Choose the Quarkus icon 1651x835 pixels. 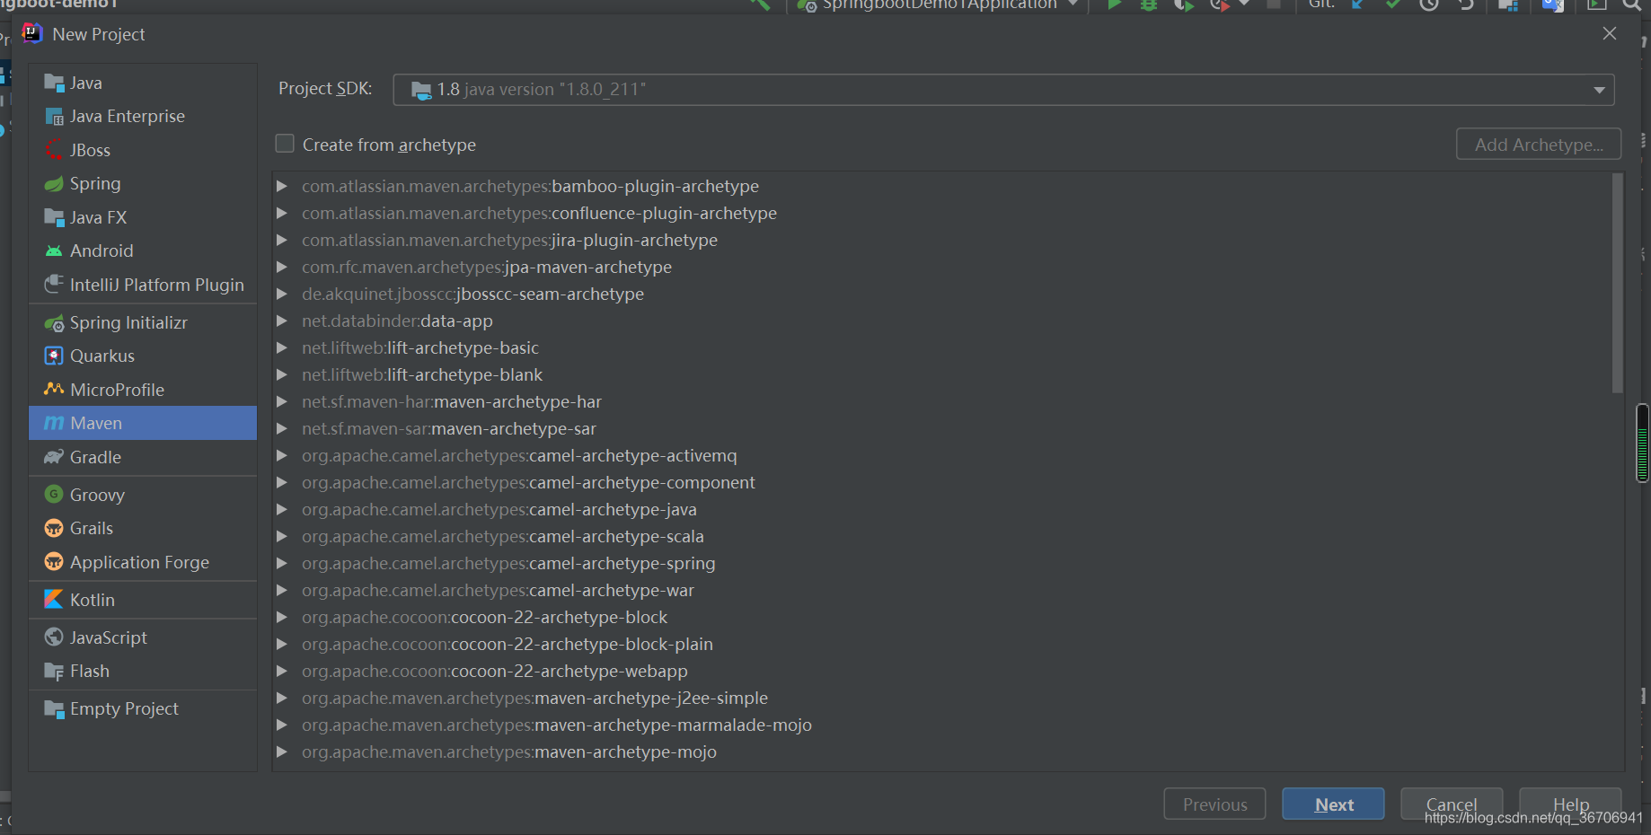click(x=54, y=356)
